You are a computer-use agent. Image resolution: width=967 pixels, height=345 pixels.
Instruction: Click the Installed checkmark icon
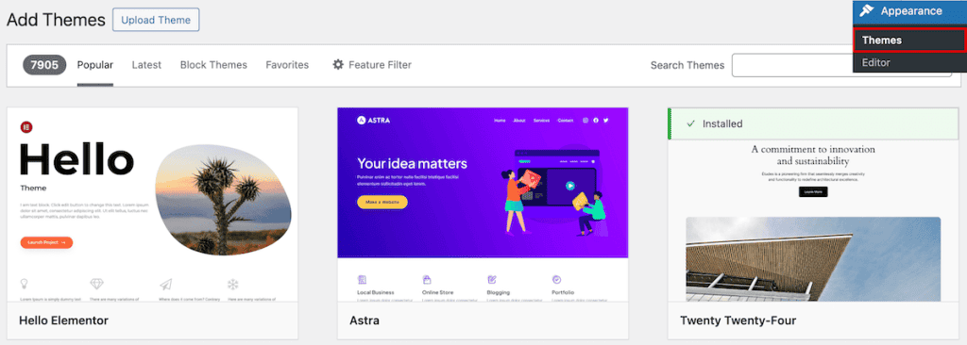coord(690,123)
